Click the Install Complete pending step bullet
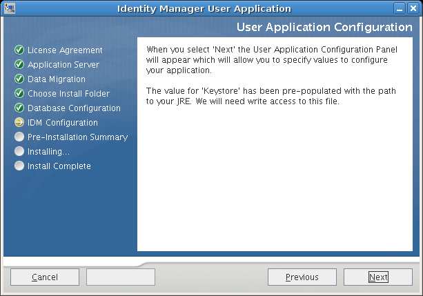This screenshot has width=423, height=296. coord(19,166)
